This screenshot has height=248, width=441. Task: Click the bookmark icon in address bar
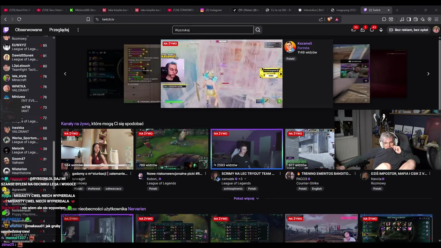pos(88,19)
